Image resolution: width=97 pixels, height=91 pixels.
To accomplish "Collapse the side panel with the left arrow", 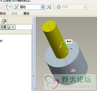I will (33, 76).
